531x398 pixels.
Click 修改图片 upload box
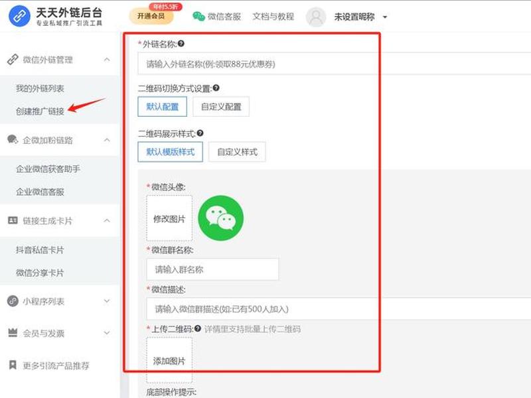pyautogui.click(x=169, y=218)
